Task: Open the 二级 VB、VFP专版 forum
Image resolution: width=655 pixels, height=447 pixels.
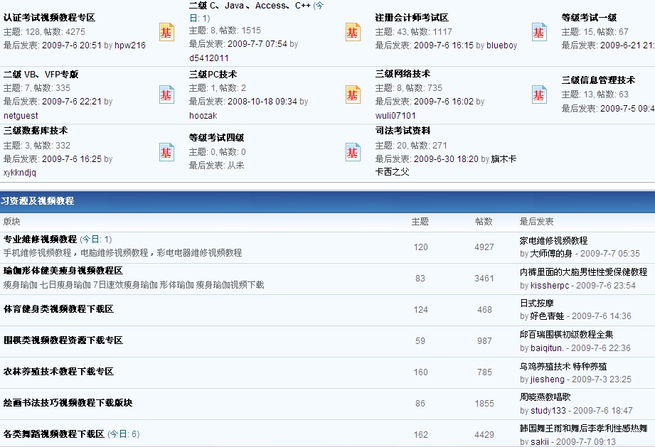Action: tap(41, 74)
